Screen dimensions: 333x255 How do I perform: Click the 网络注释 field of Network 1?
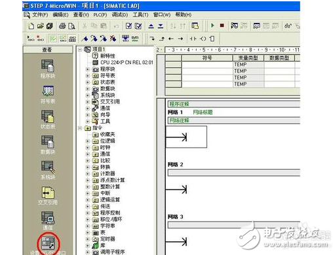(234, 120)
